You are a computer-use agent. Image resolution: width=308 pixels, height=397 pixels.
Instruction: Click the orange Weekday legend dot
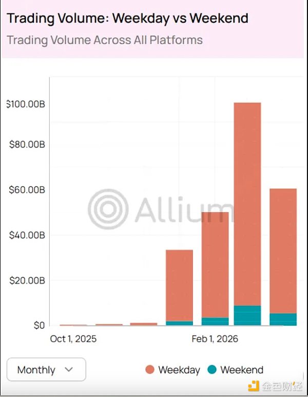tap(150, 370)
